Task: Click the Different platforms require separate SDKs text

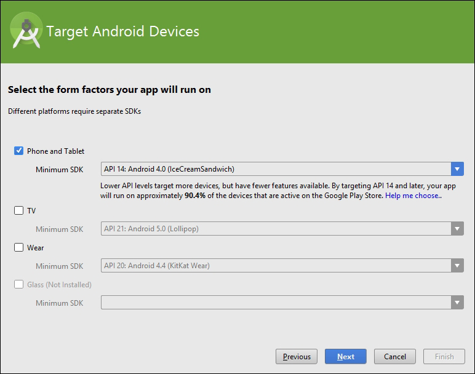Action: (74, 111)
